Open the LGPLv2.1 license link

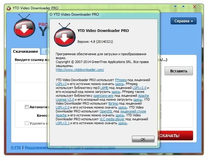(63, 123)
